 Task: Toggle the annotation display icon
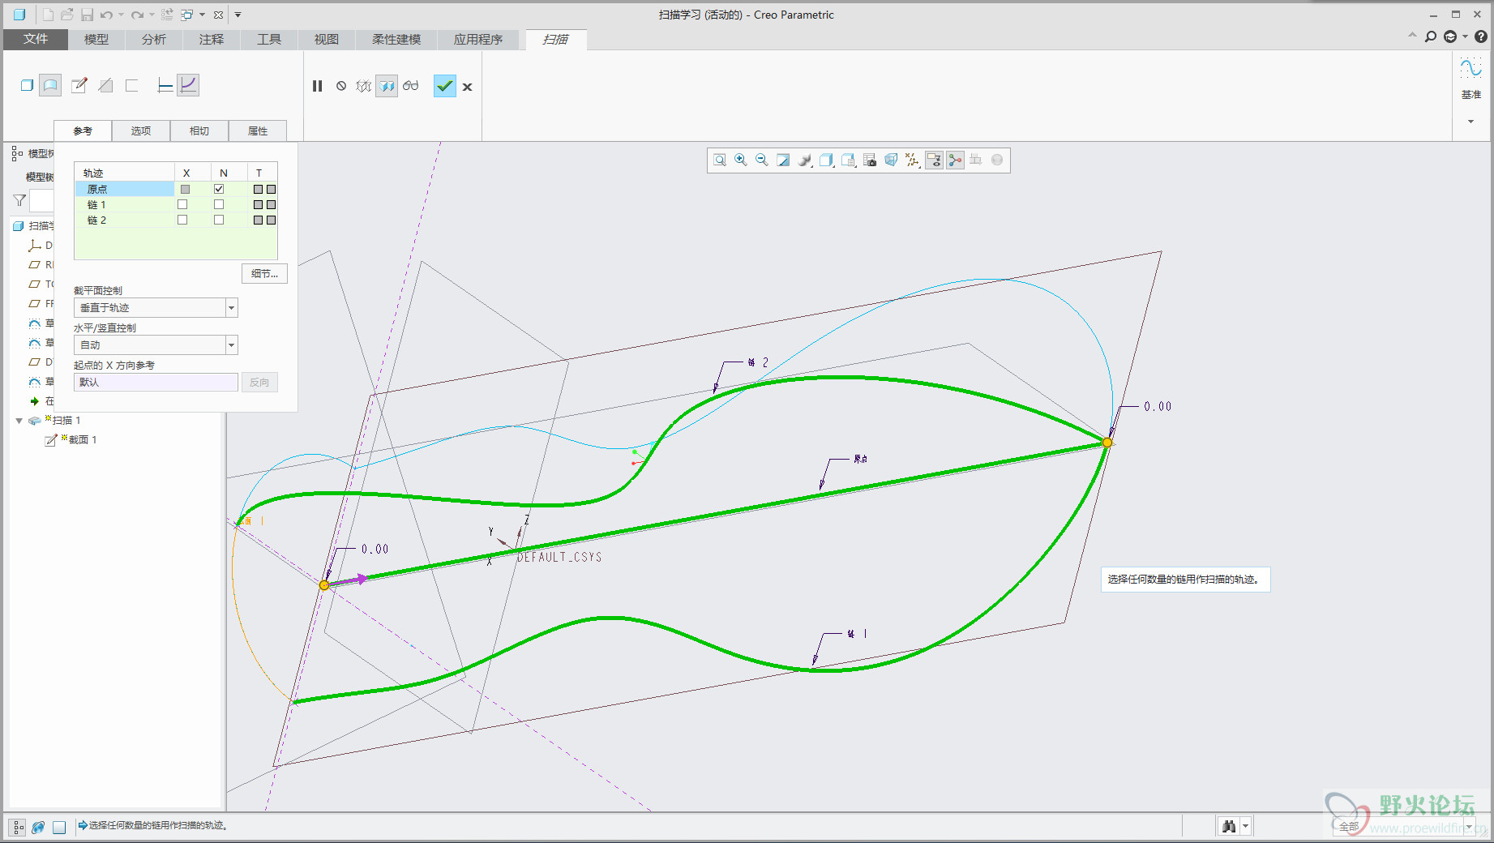pos(934,160)
